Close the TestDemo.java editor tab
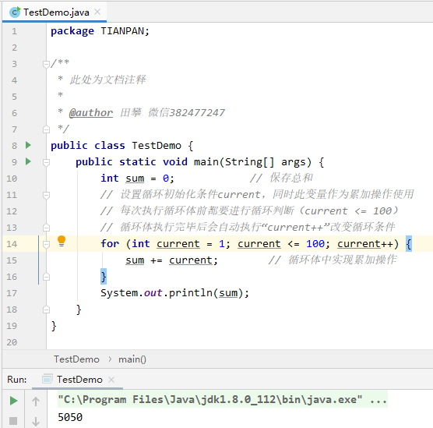This screenshot has height=428, width=433. click(97, 12)
